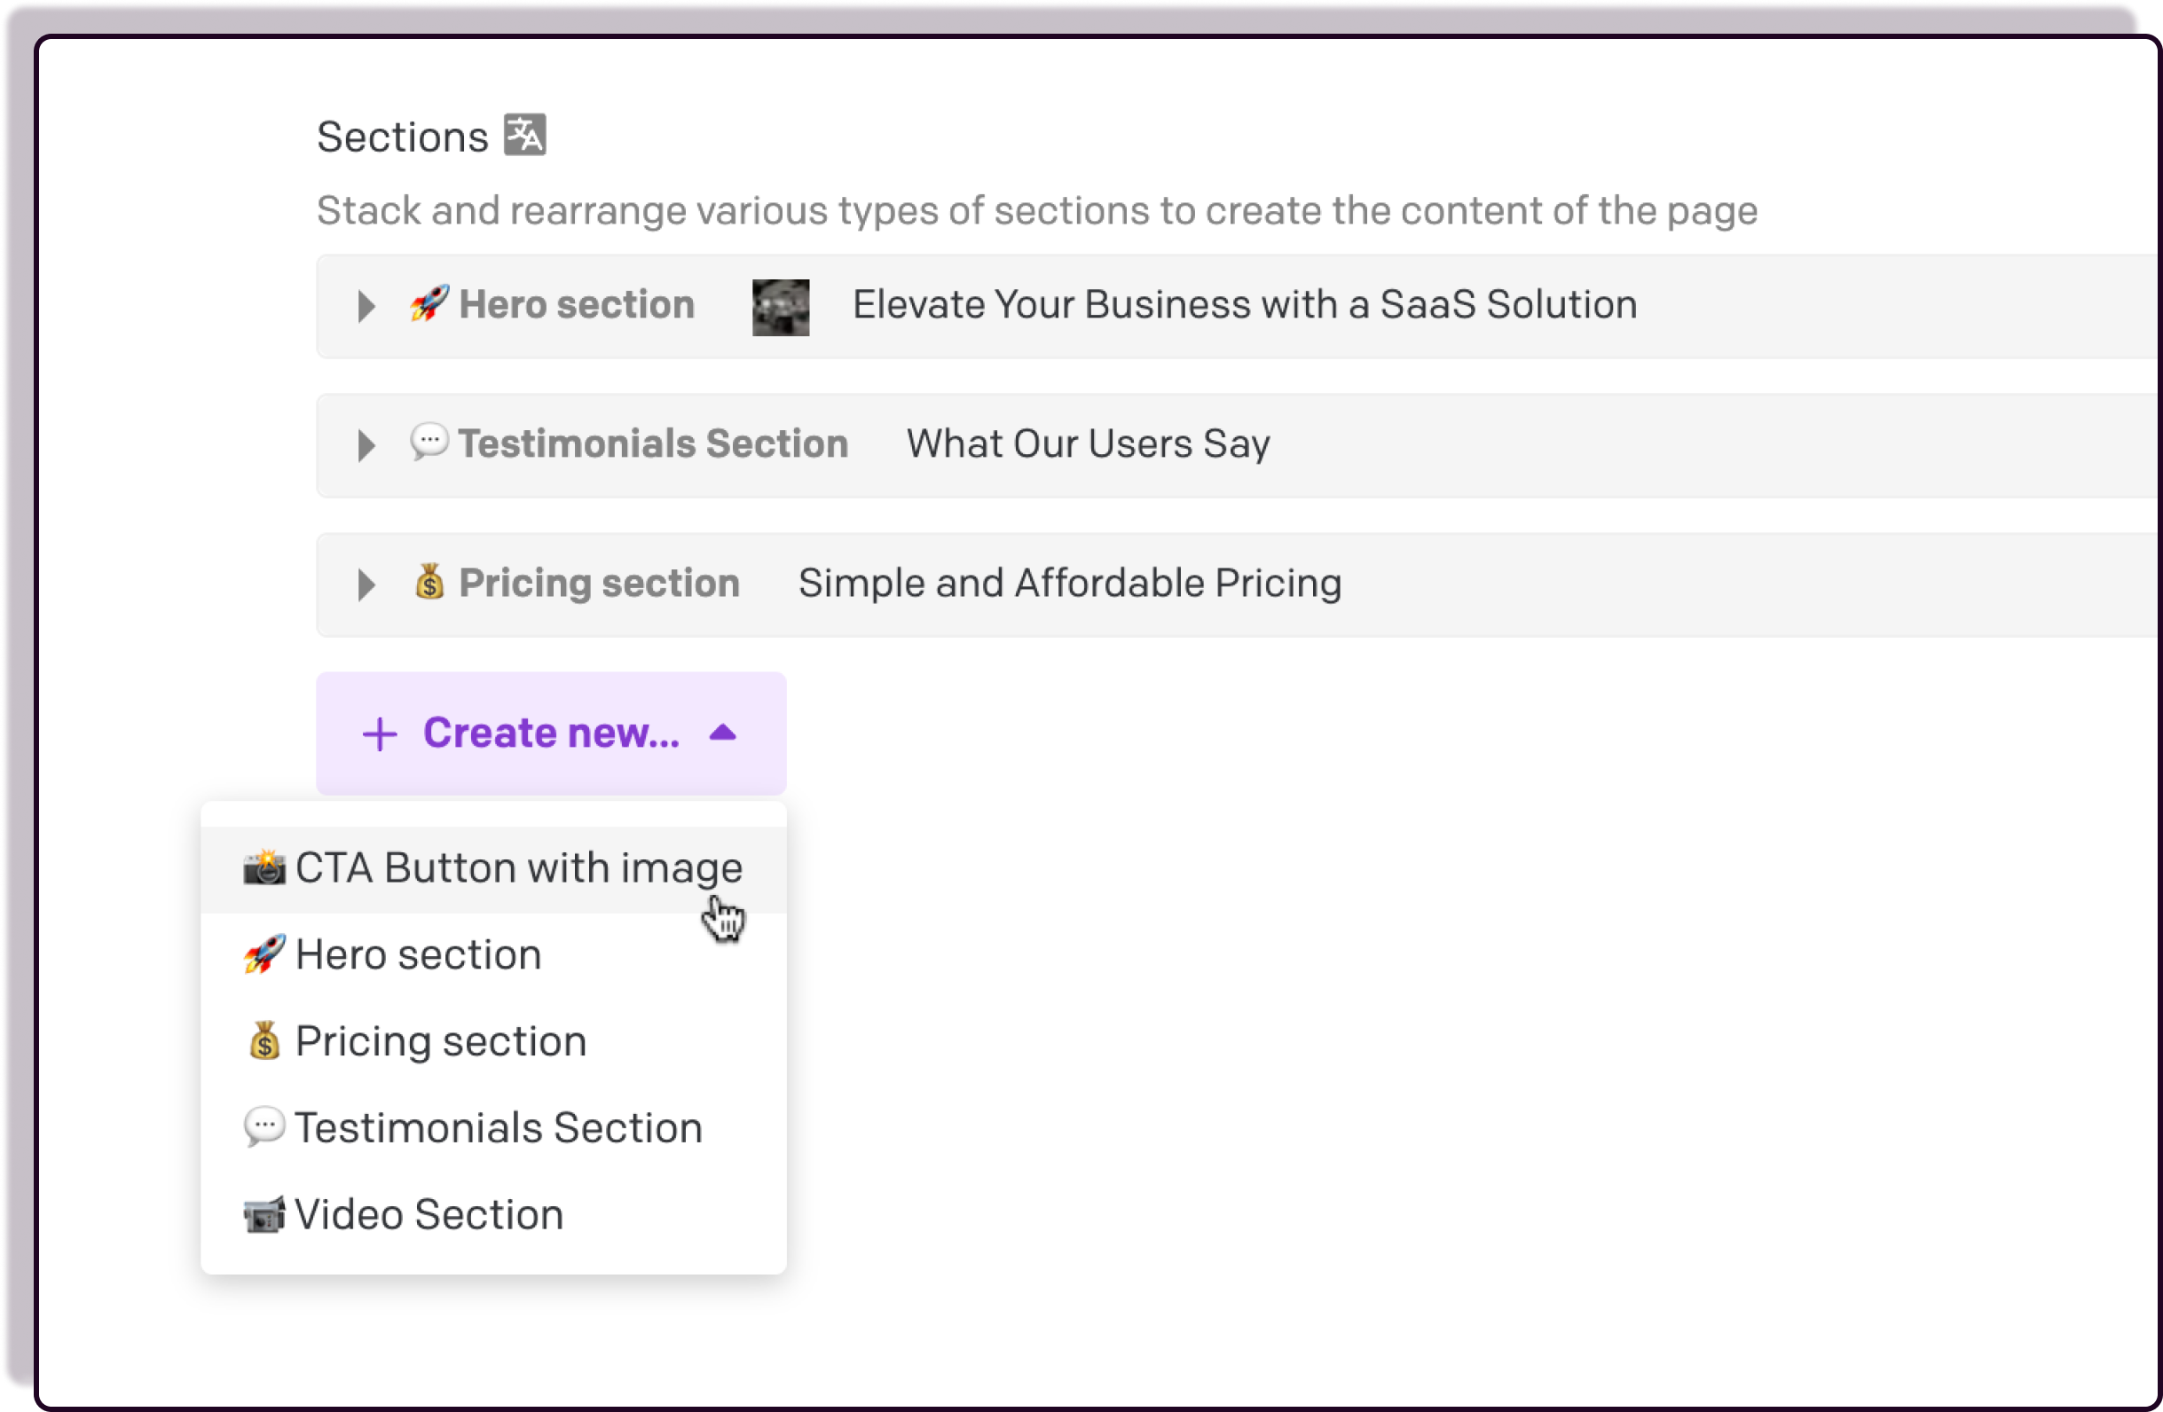Open the Hero section image thumbnail
Viewport: 2163px width, 1412px height.
781,307
